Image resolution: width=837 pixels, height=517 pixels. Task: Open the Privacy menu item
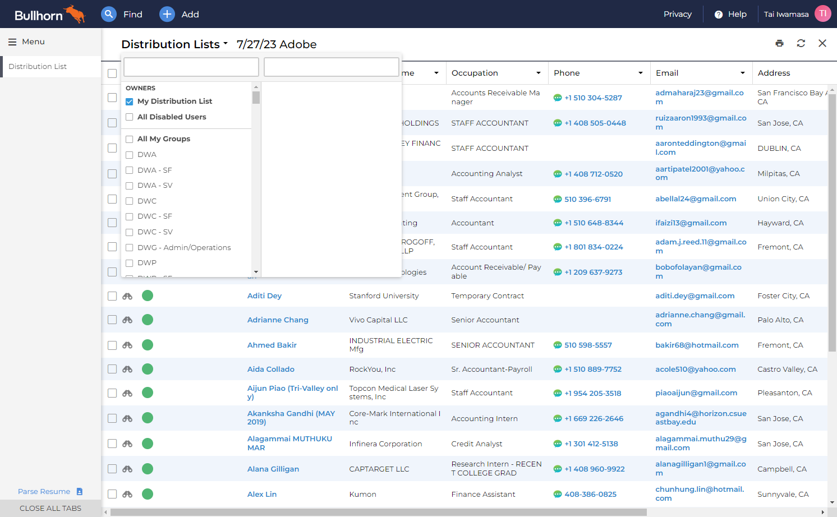678,14
